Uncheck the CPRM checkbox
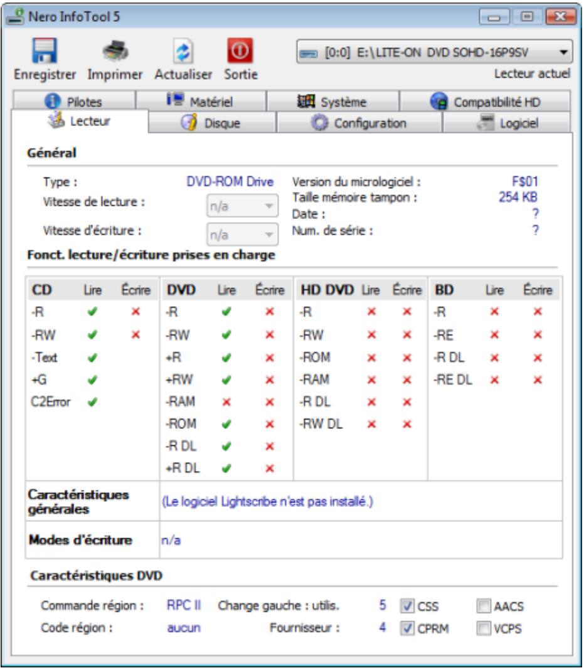This screenshot has width=584, height=668. coord(407,628)
